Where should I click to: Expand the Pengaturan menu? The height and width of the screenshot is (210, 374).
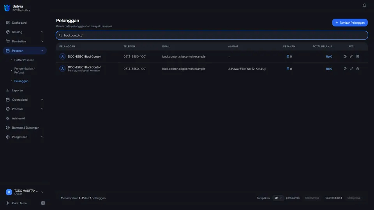pos(25,137)
